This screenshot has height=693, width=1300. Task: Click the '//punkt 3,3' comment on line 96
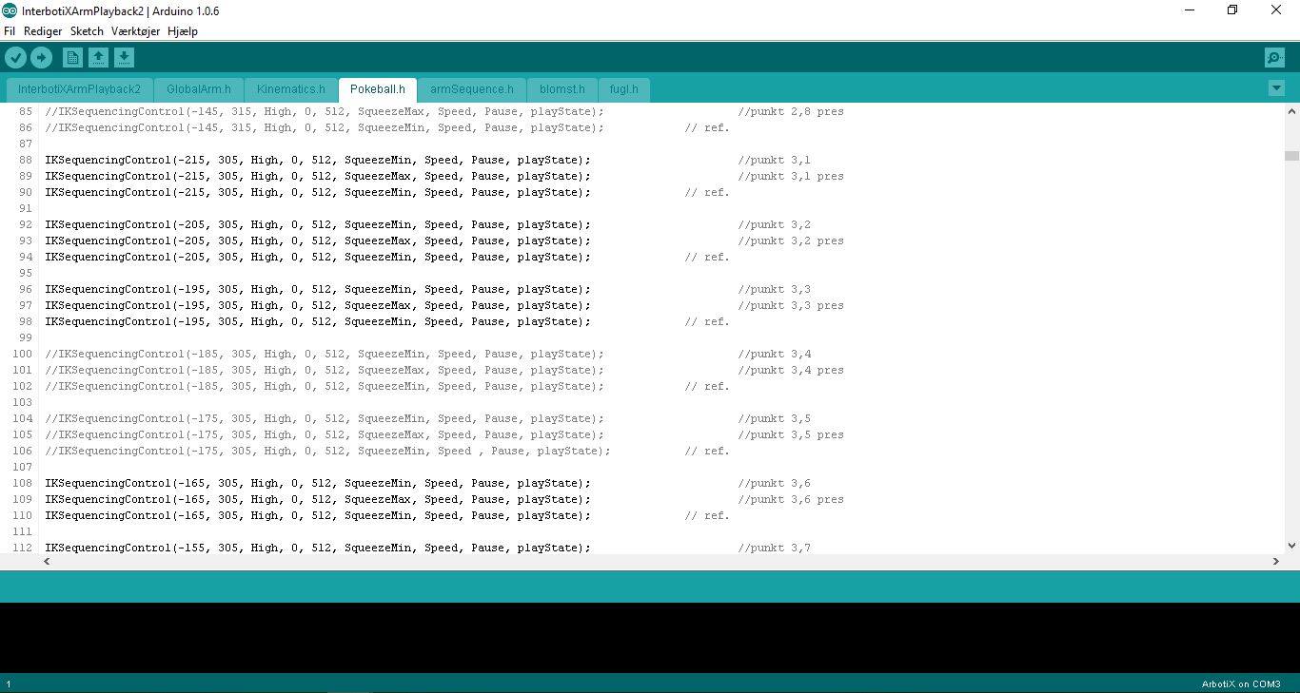775,289
